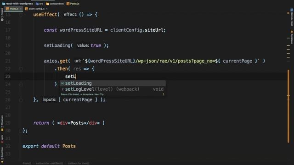Open completion popup options menu dots
This screenshot has height=165, width=294.
click(163, 94)
